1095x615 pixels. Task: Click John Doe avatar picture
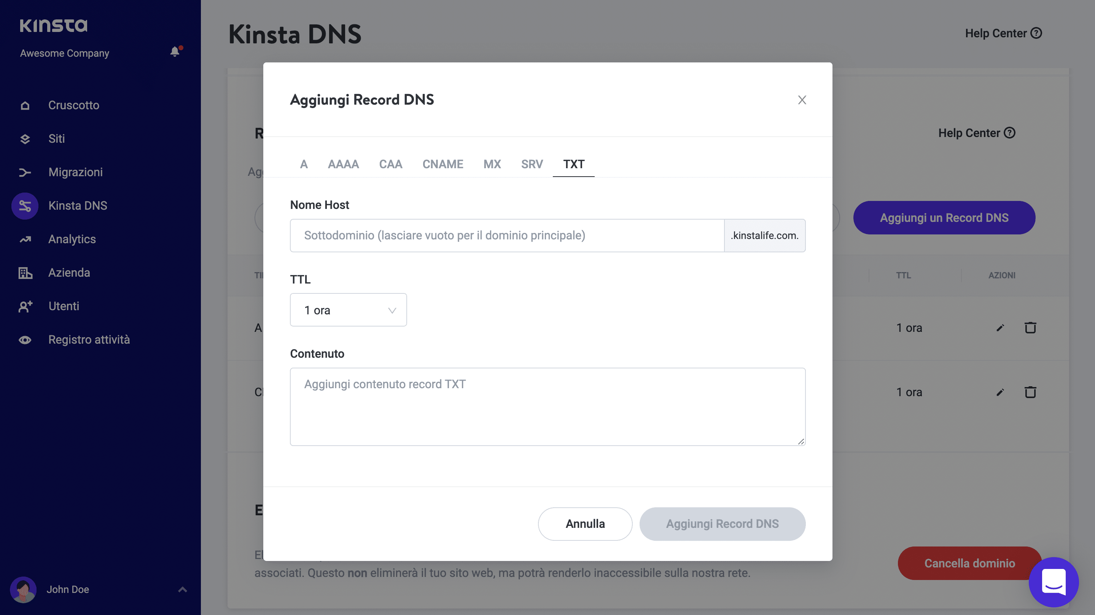[23, 590]
